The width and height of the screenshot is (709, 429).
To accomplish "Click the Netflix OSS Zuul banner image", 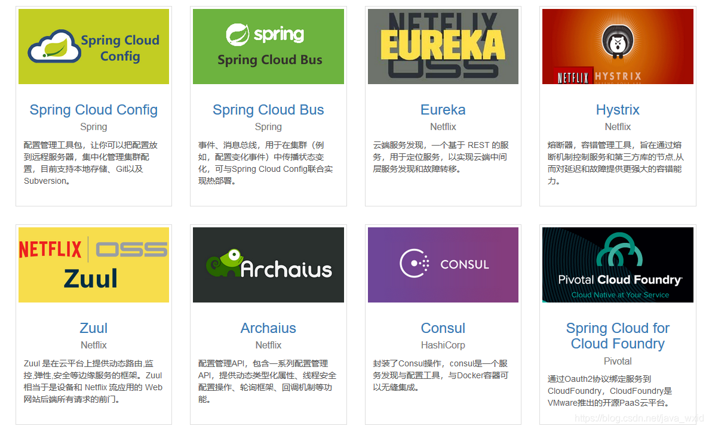I will [94, 265].
